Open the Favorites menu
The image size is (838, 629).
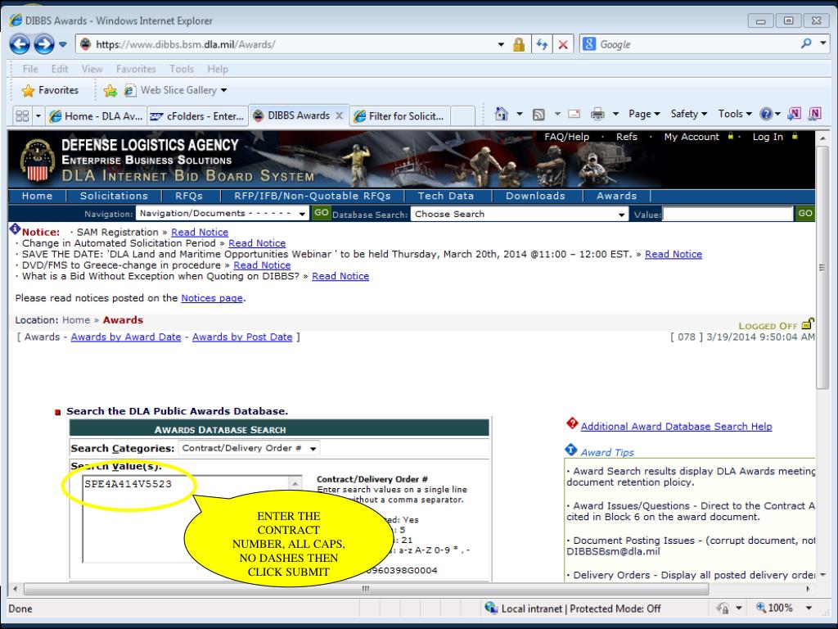click(136, 69)
